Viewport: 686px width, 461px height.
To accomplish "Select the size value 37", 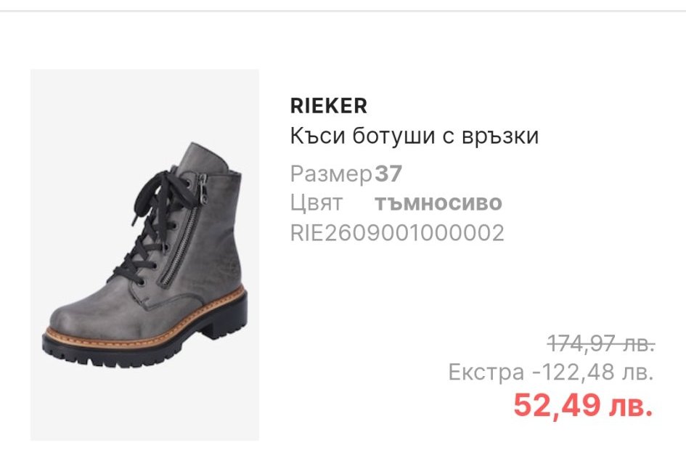I will [388, 174].
